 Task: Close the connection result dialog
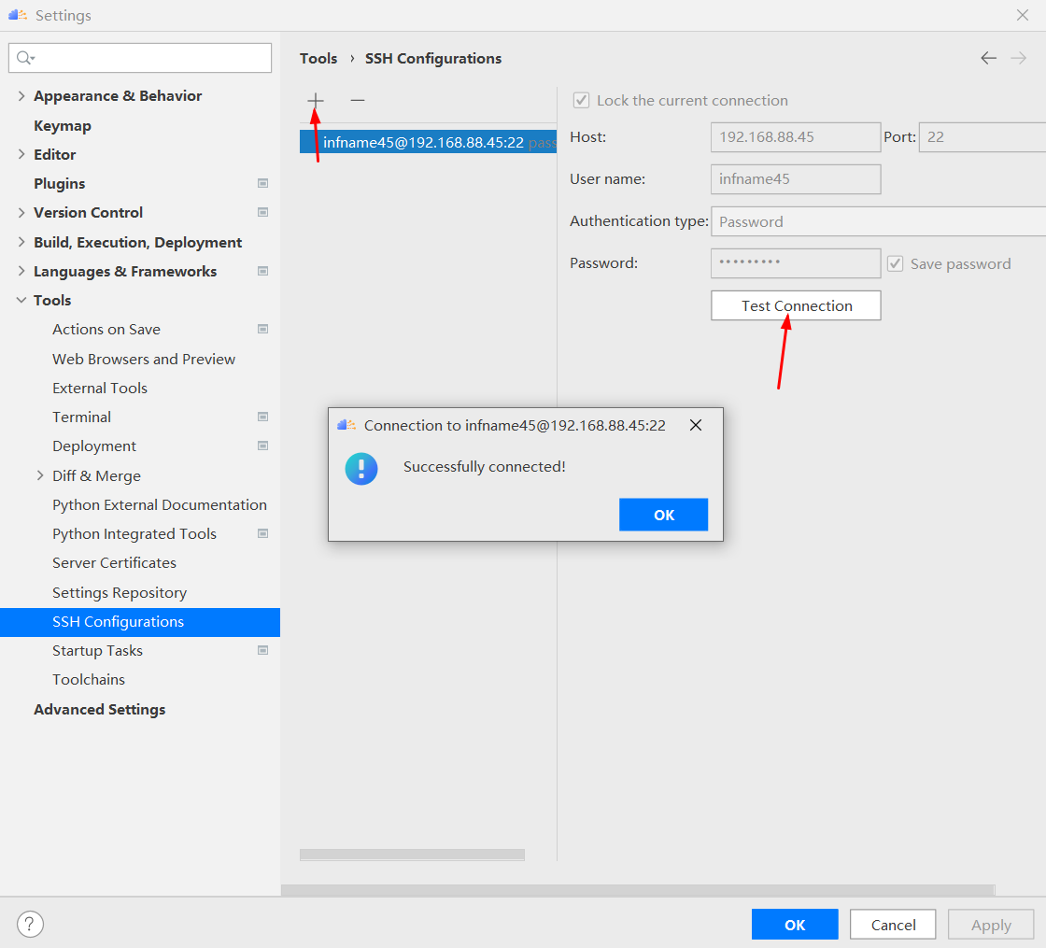[696, 425]
